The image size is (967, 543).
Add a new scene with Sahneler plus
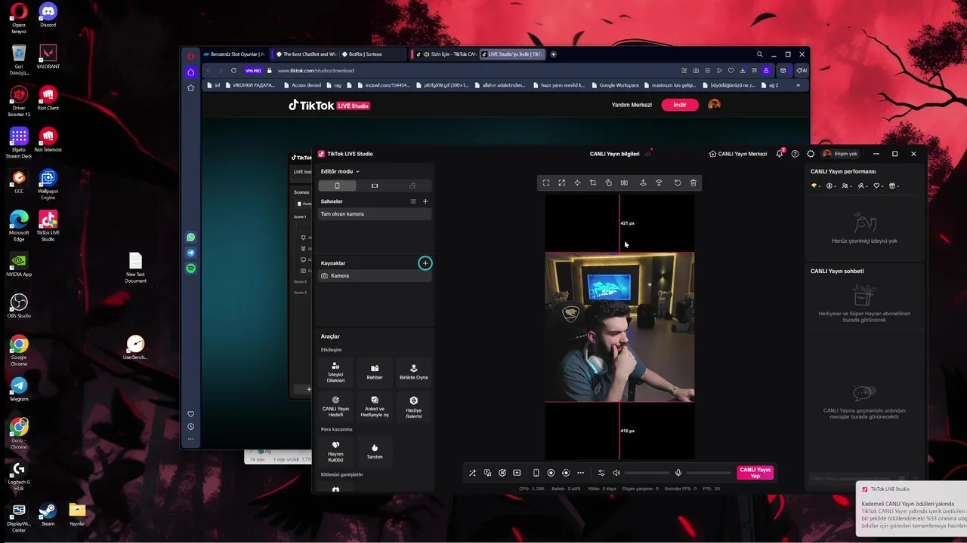pos(425,201)
